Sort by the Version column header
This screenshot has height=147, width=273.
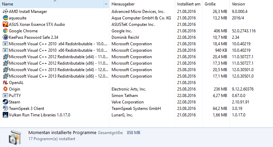[x=251, y=4]
